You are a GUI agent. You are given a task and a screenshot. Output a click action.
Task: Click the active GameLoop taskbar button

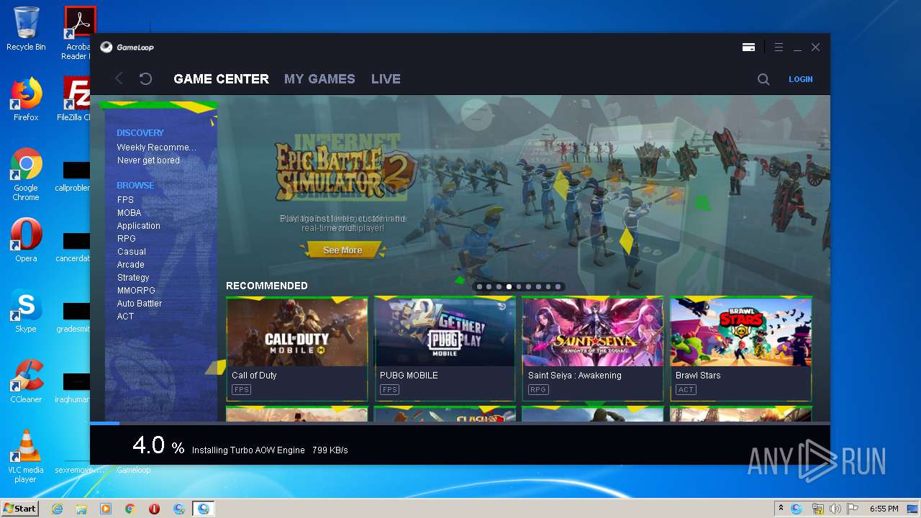(x=204, y=509)
